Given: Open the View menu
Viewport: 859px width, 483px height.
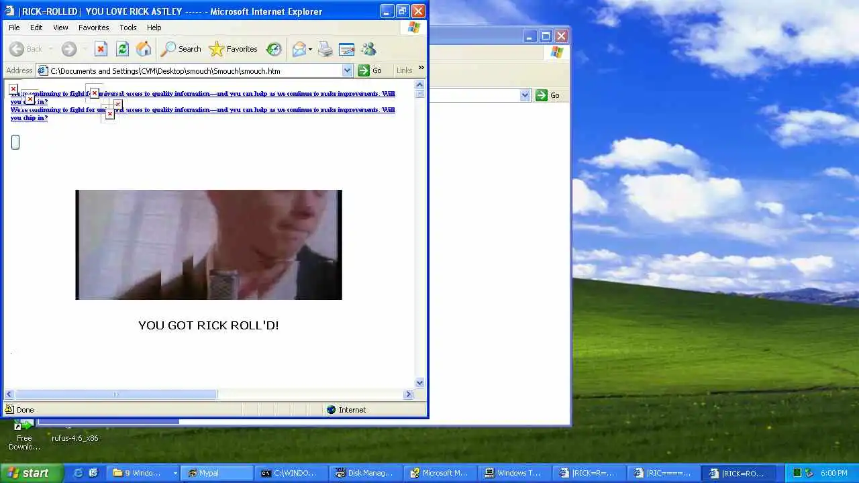Looking at the screenshot, I should (60, 28).
